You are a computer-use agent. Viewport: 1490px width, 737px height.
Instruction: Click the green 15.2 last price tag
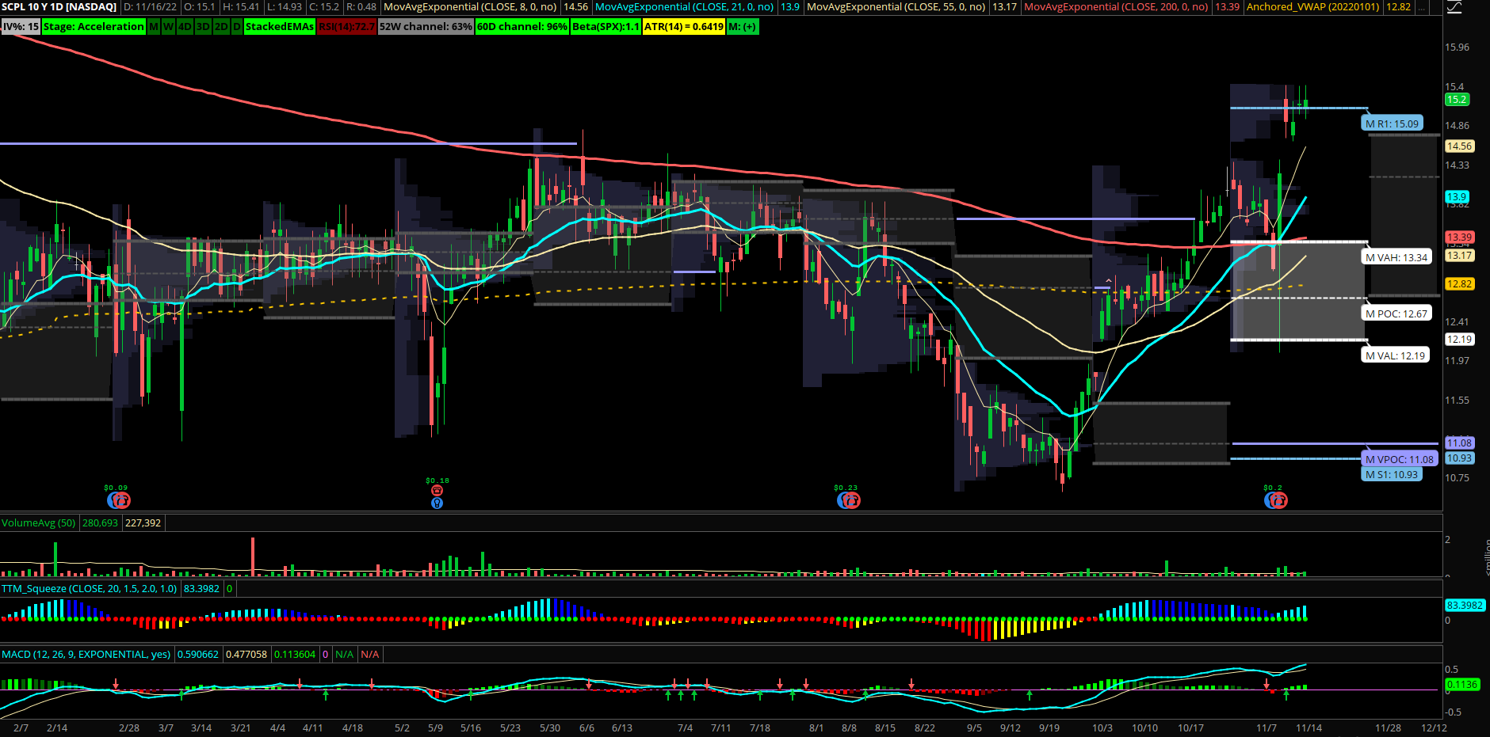point(1457,100)
